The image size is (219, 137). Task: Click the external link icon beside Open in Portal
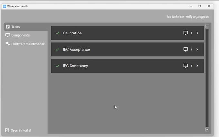(7, 130)
